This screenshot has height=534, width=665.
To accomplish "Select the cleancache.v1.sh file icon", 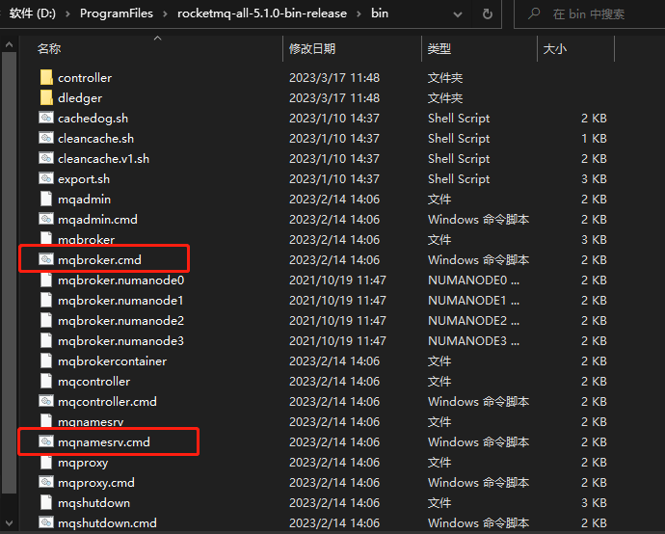I will point(46,158).
